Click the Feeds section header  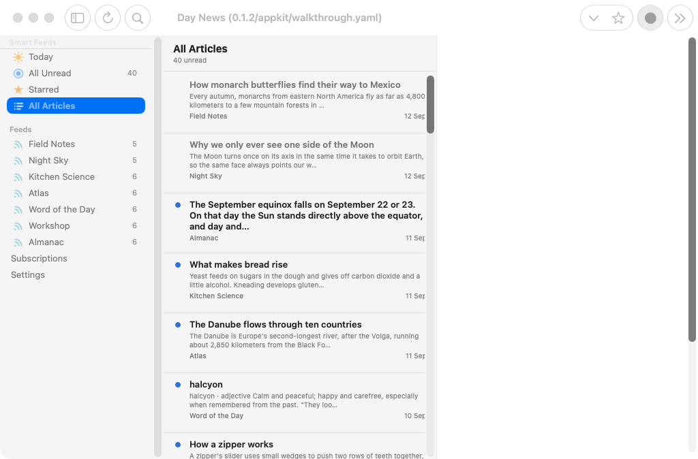click(x=20, y=129)
